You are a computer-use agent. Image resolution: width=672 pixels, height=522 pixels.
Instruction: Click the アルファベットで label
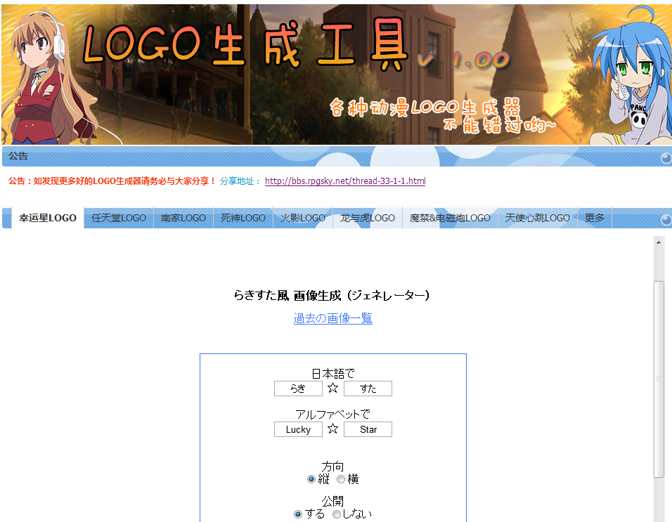click(333, 415)
